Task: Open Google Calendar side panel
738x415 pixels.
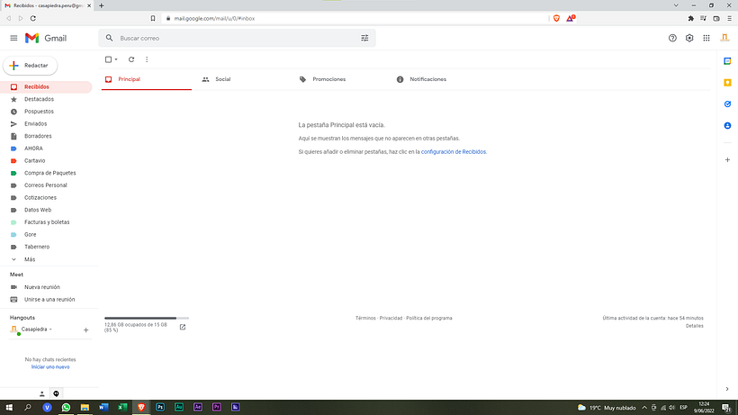Action: pos(727,61)
